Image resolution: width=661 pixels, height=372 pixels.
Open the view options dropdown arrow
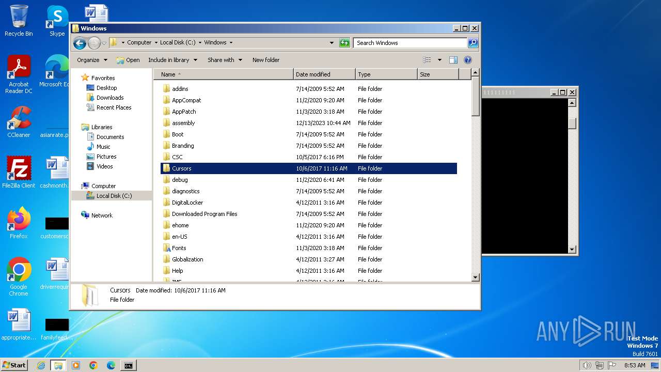[439, 60]
